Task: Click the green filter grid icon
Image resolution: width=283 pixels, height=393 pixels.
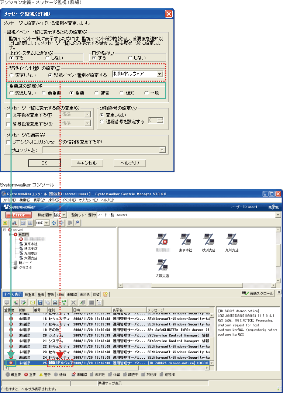Action: point(64,303)
